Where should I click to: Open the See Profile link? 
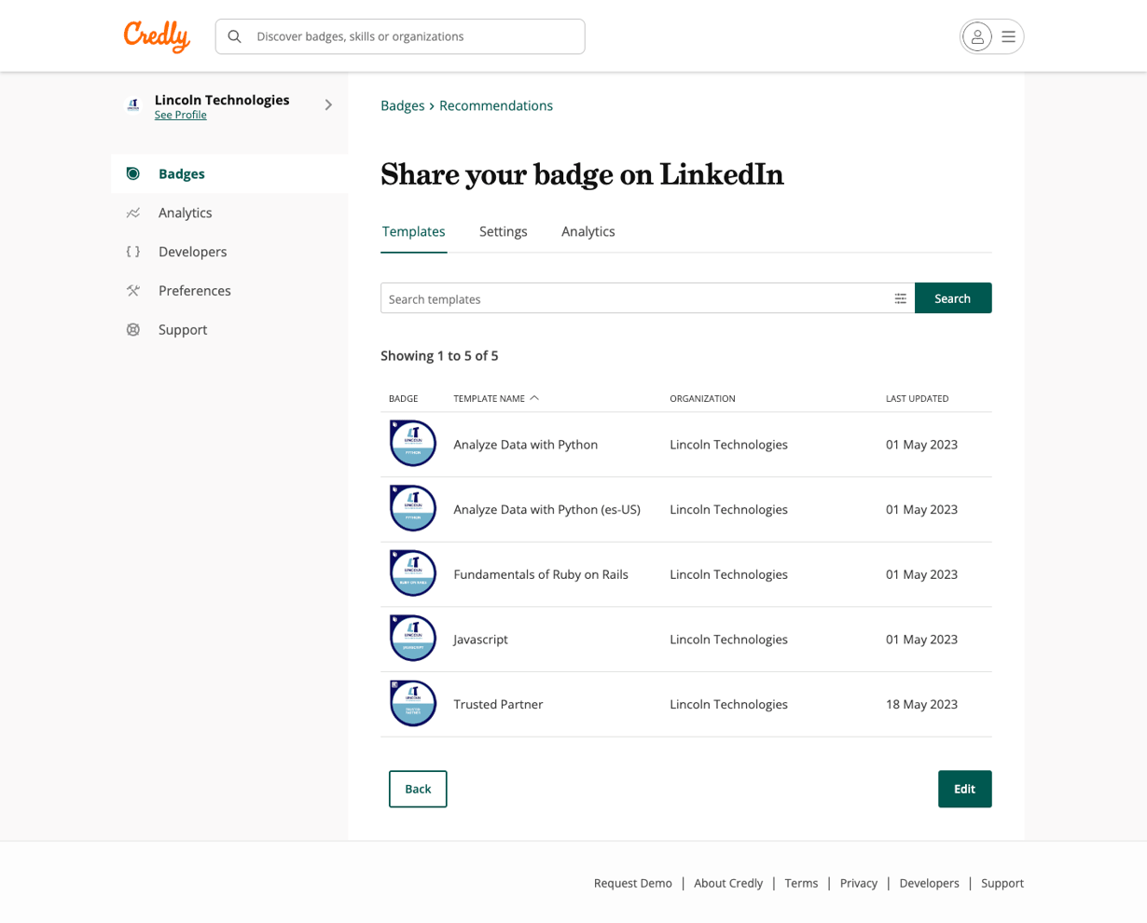pos(180,115)
